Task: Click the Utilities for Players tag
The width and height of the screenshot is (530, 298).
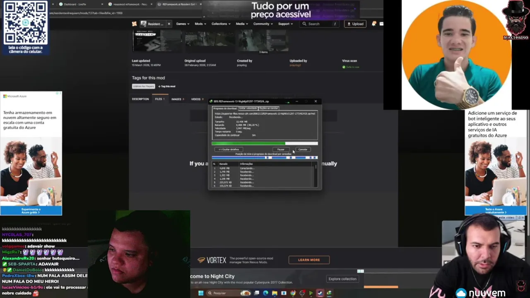Action: tap(143, 86)
